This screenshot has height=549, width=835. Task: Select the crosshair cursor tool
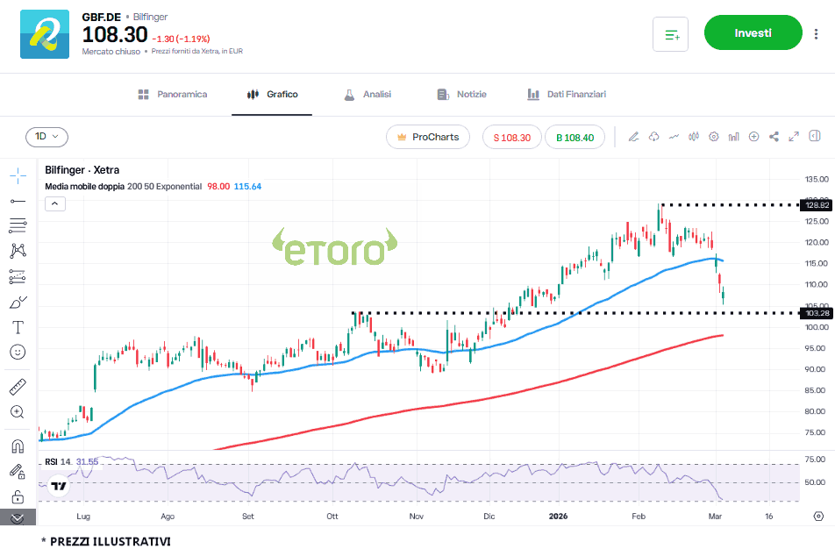[x=18, y=175]
